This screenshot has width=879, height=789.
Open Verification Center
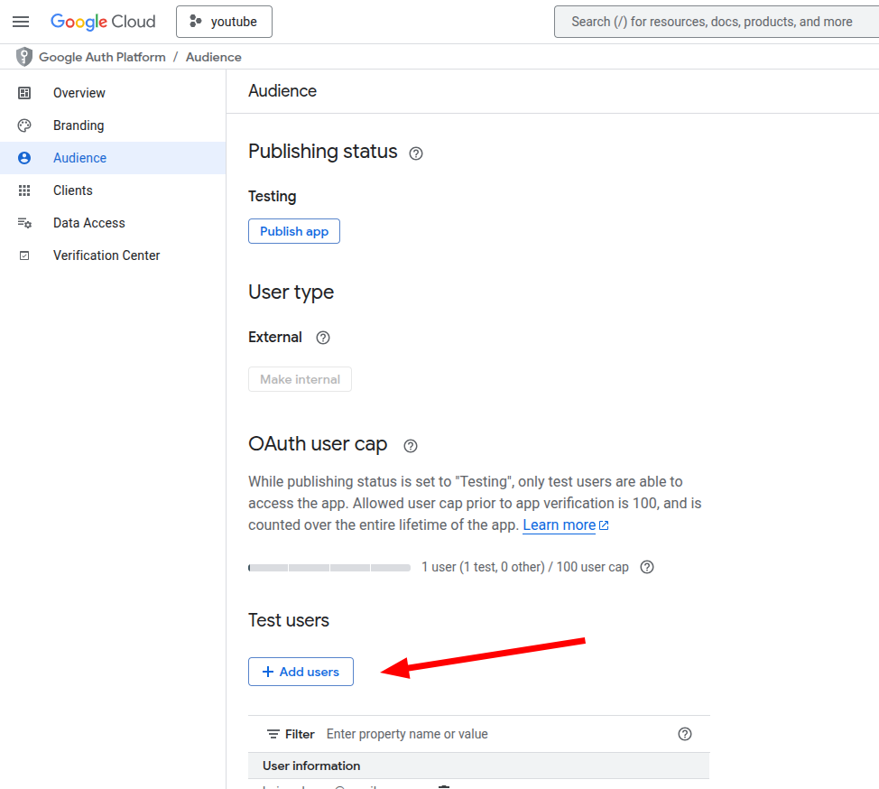pos(106,255)
